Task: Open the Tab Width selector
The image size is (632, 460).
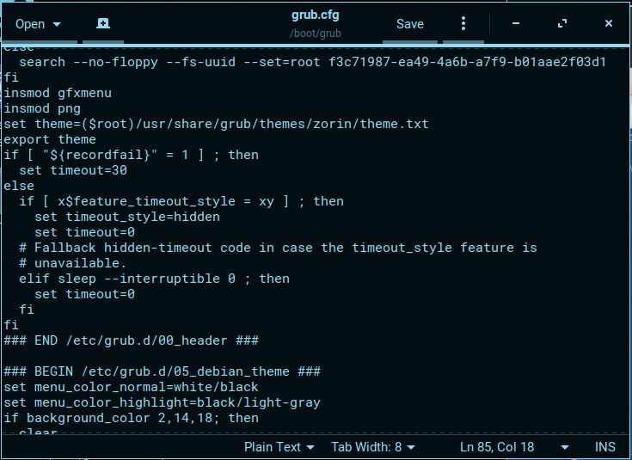Action: 373,447
